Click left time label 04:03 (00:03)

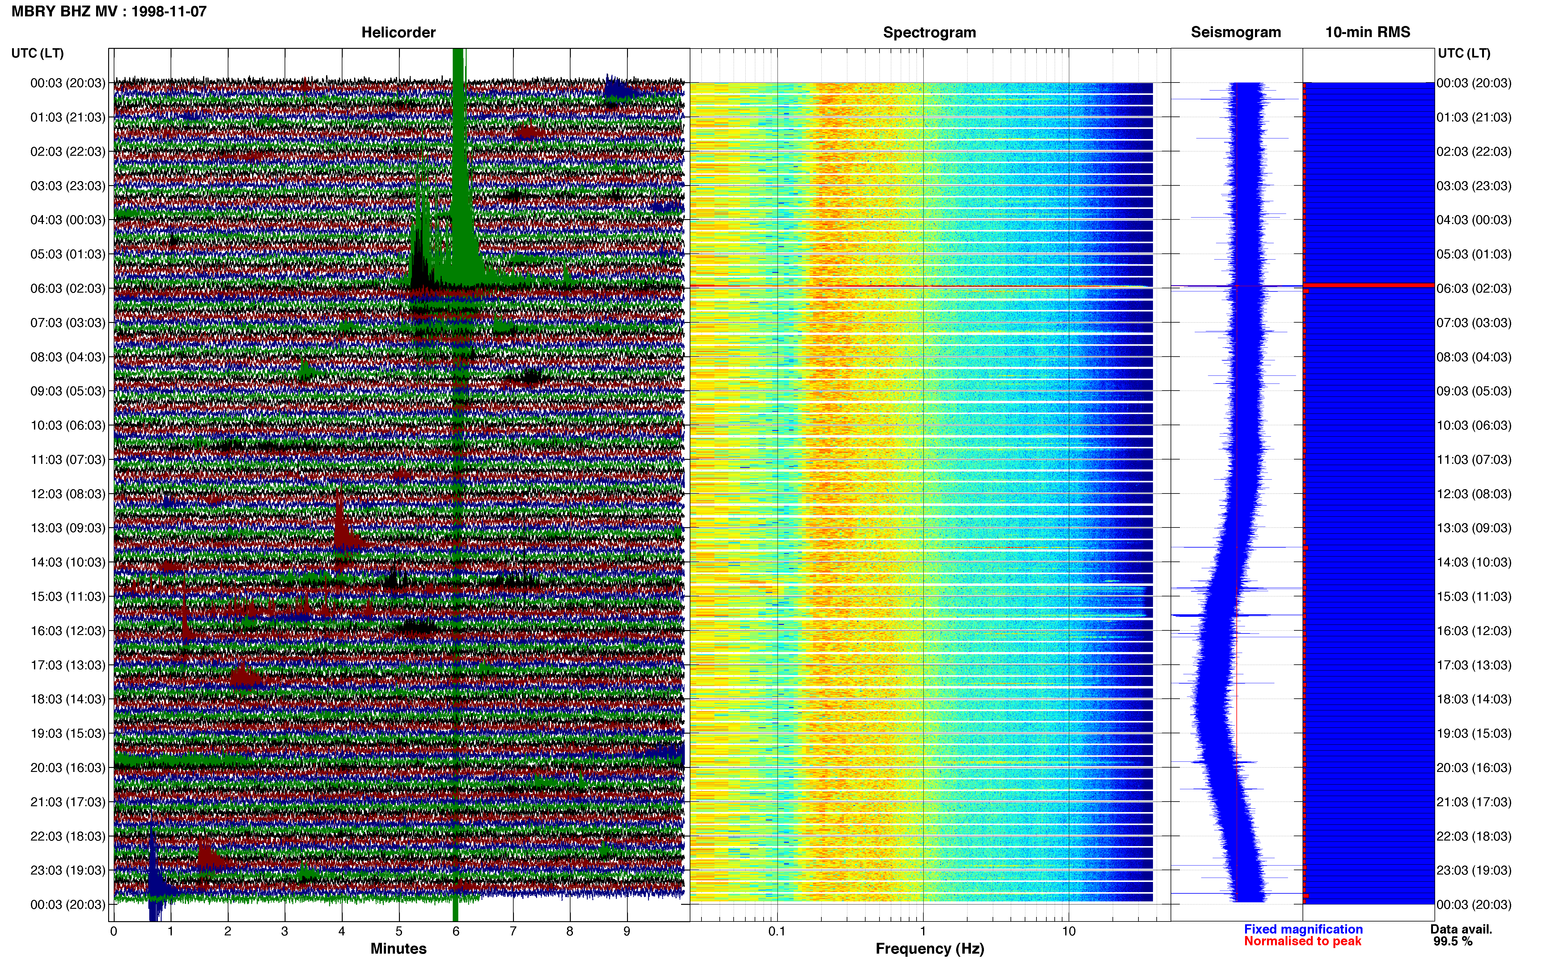coord(68,220)
